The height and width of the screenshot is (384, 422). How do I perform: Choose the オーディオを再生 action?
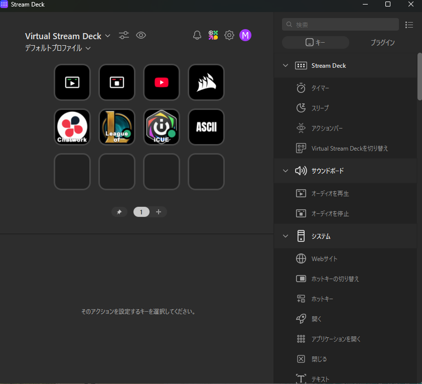pos(345,193)
